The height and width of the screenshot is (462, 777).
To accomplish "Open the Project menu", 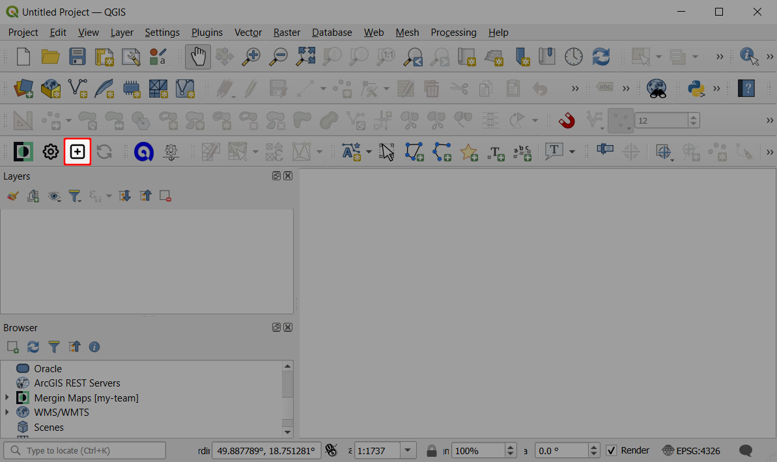I will pyautogui.click(x=23, y=32).
